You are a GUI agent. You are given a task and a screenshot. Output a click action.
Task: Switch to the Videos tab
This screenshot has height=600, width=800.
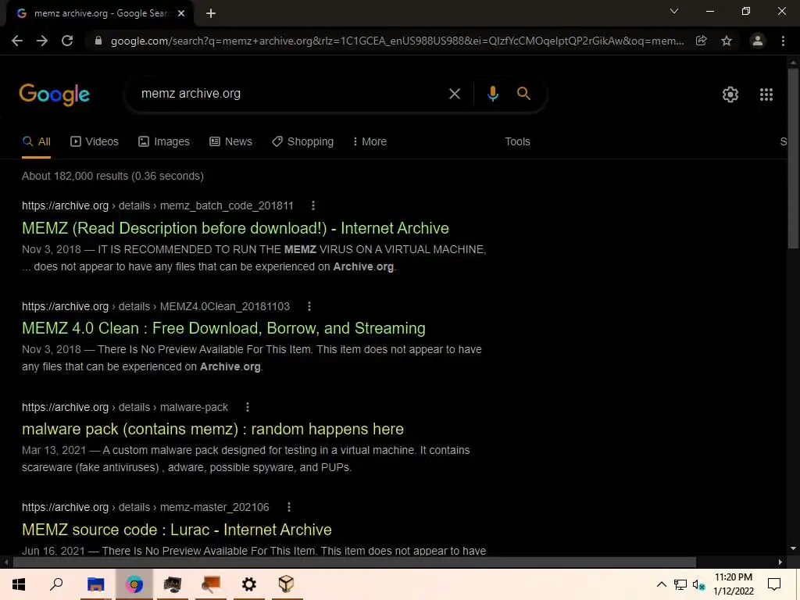click(x=95, y=142)
